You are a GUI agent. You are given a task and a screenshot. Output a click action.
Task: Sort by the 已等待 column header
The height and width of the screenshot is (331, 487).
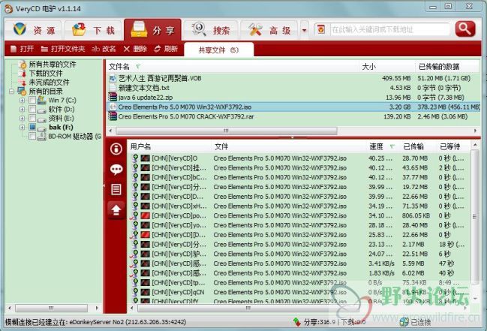(x=454, y=146)
